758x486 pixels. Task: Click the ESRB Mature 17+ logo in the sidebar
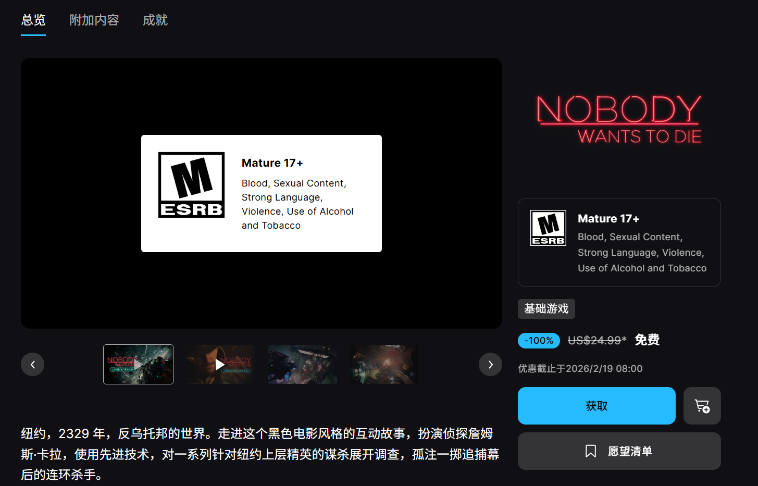(548, 227)
